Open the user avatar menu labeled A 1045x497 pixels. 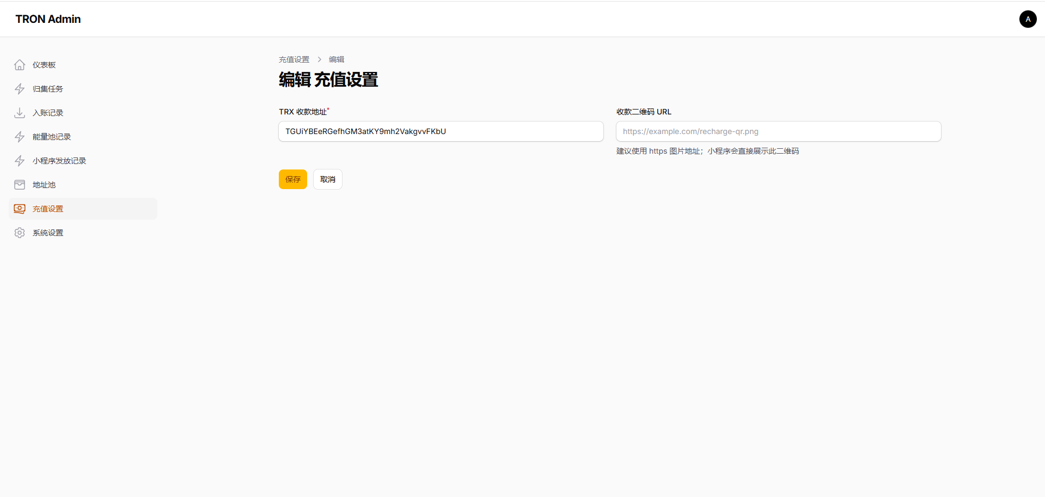[1028, 19]
